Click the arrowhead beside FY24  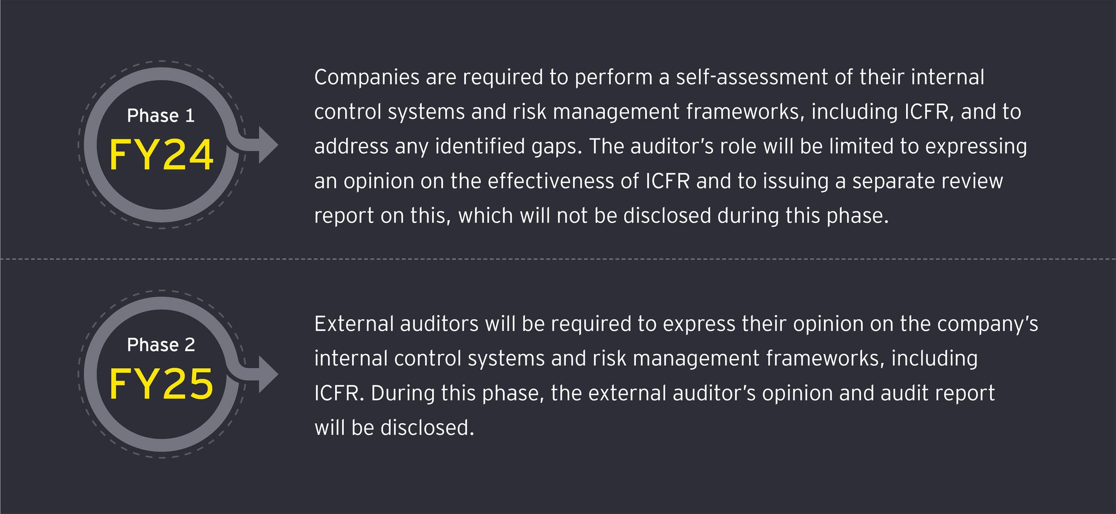[x=267, y=146]
